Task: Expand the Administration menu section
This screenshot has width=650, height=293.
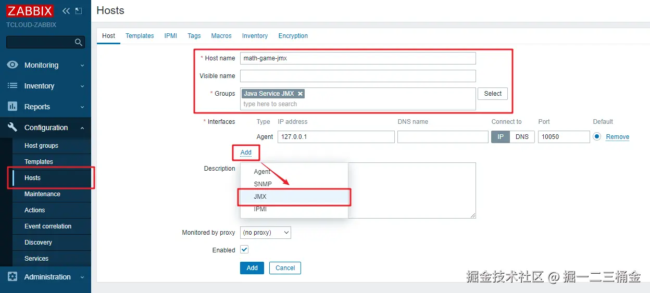Action: click(45, 277)
